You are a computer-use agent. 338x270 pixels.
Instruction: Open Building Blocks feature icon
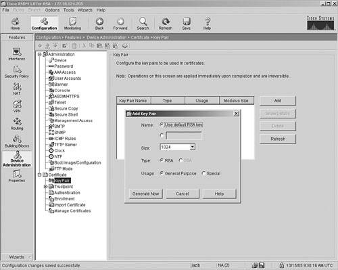tap(17, 141)
